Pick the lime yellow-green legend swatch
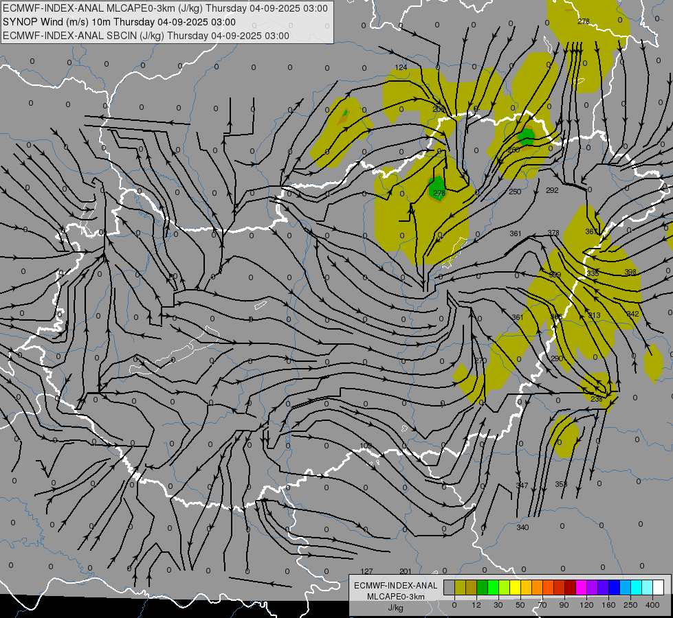 504,588
